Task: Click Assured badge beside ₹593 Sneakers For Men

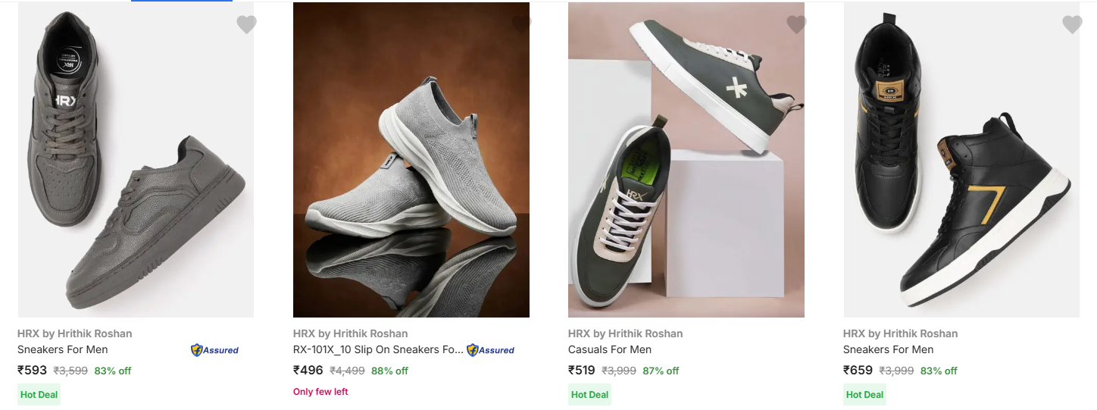Action: [215, 350]
